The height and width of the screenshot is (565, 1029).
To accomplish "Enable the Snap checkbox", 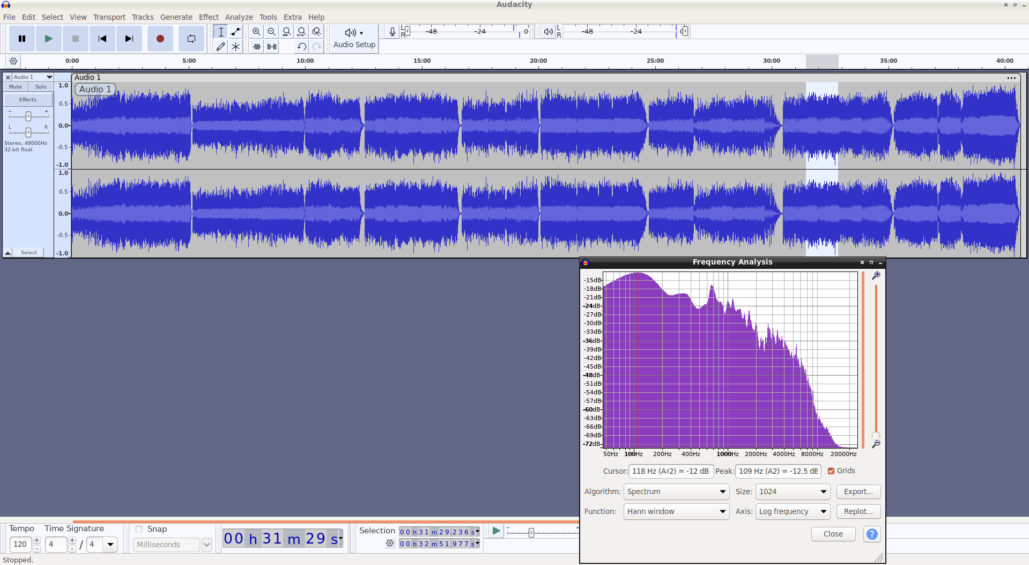I will (x=139, y=529).
